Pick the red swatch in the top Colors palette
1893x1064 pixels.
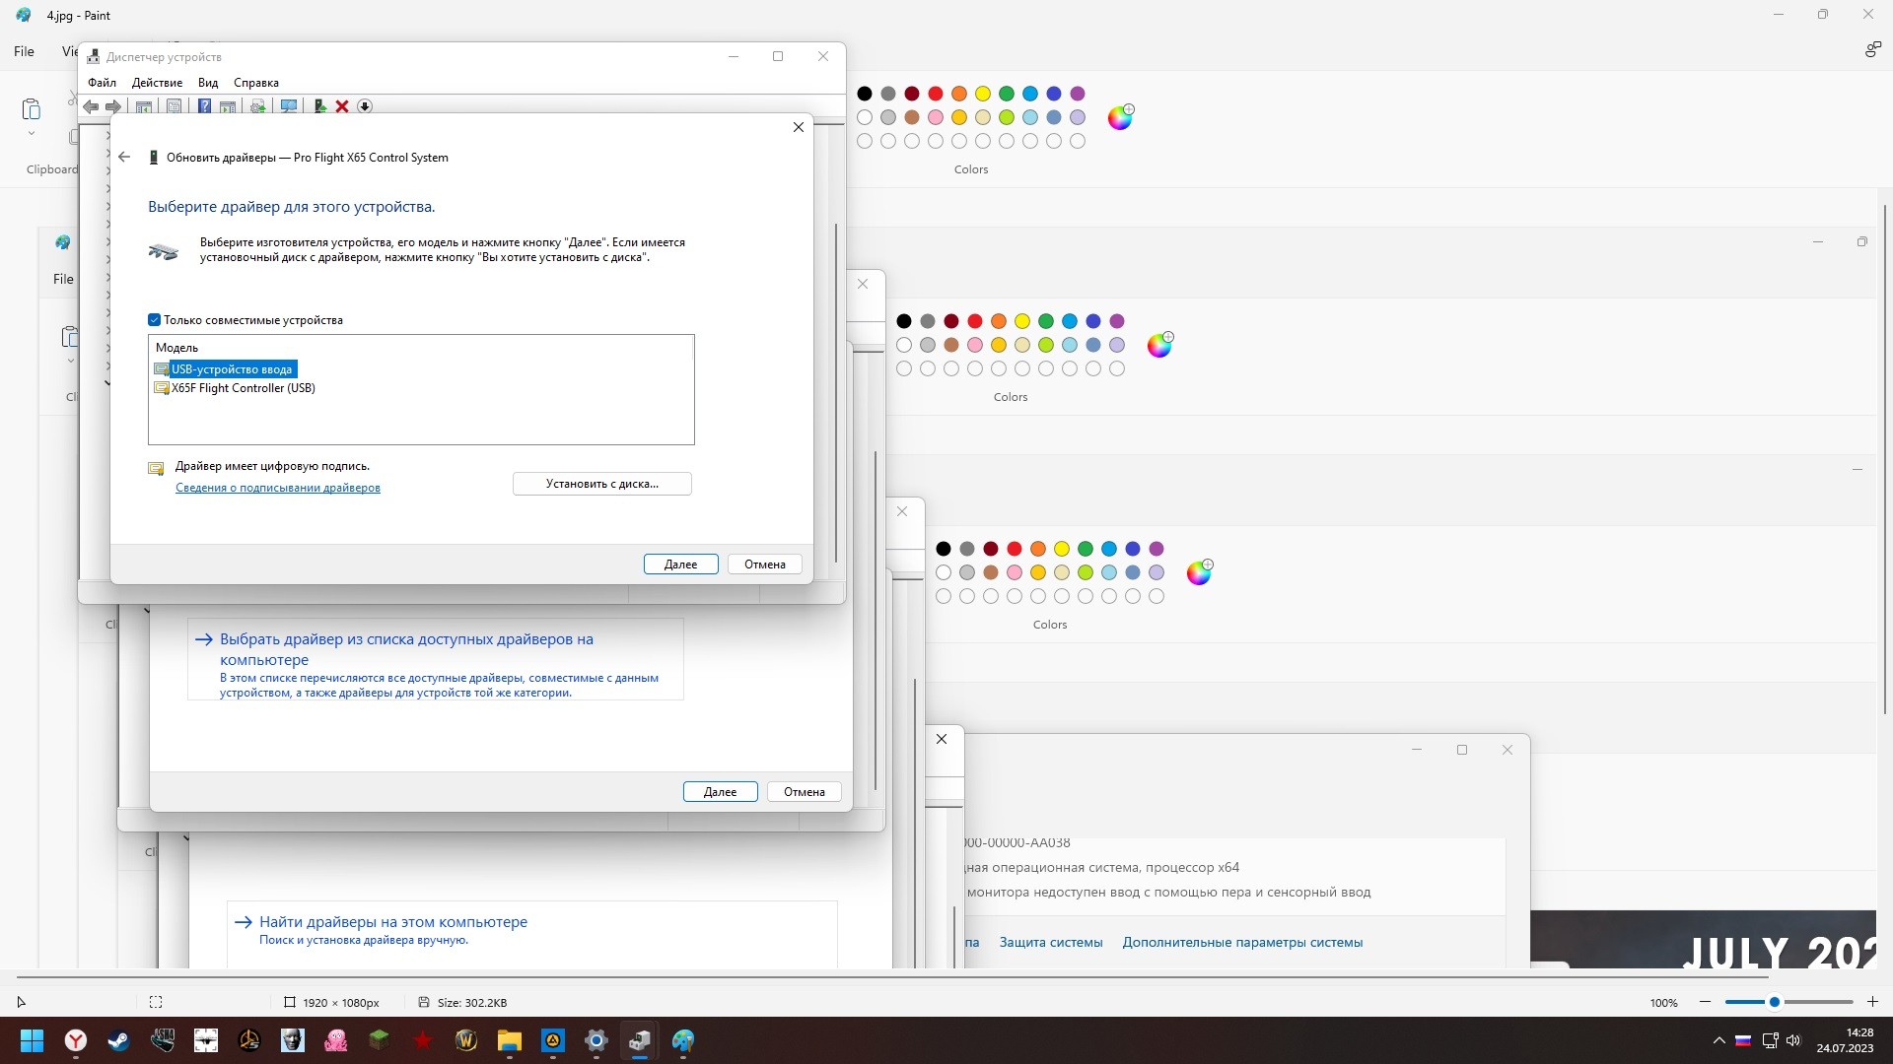tap(935, 94)
